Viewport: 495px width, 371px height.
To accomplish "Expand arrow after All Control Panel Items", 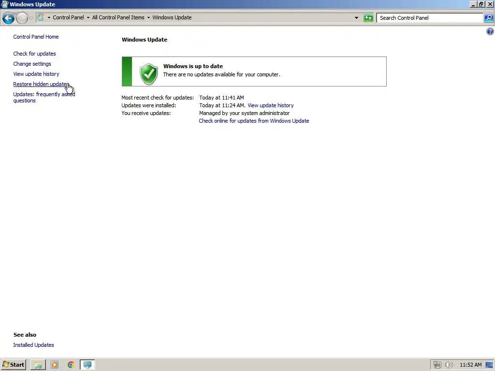I will (148, 18).
